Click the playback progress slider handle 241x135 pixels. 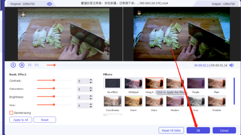point(54,65)
